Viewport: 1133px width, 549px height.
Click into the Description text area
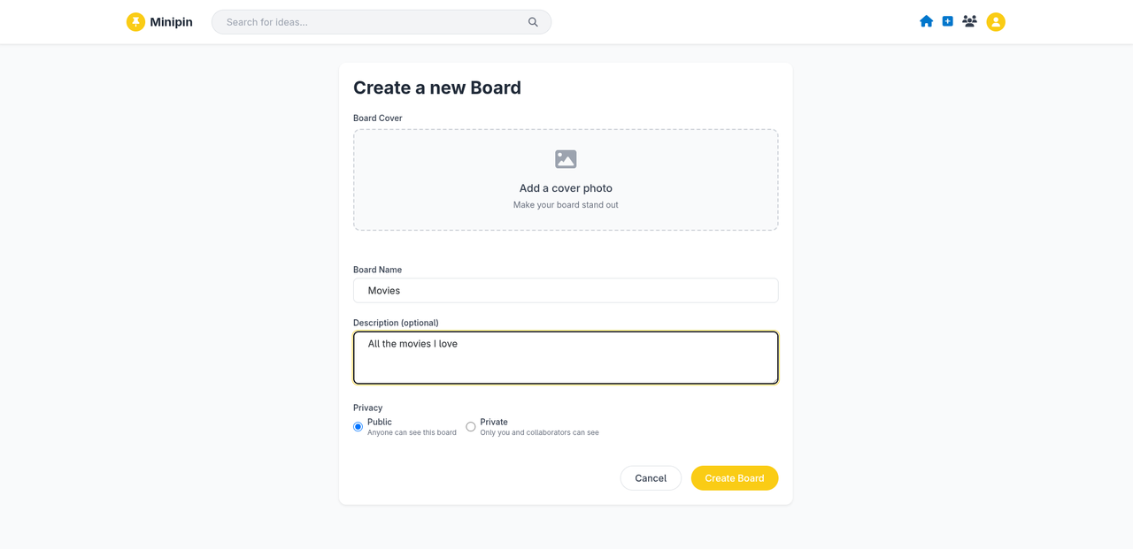click(566, 358)
